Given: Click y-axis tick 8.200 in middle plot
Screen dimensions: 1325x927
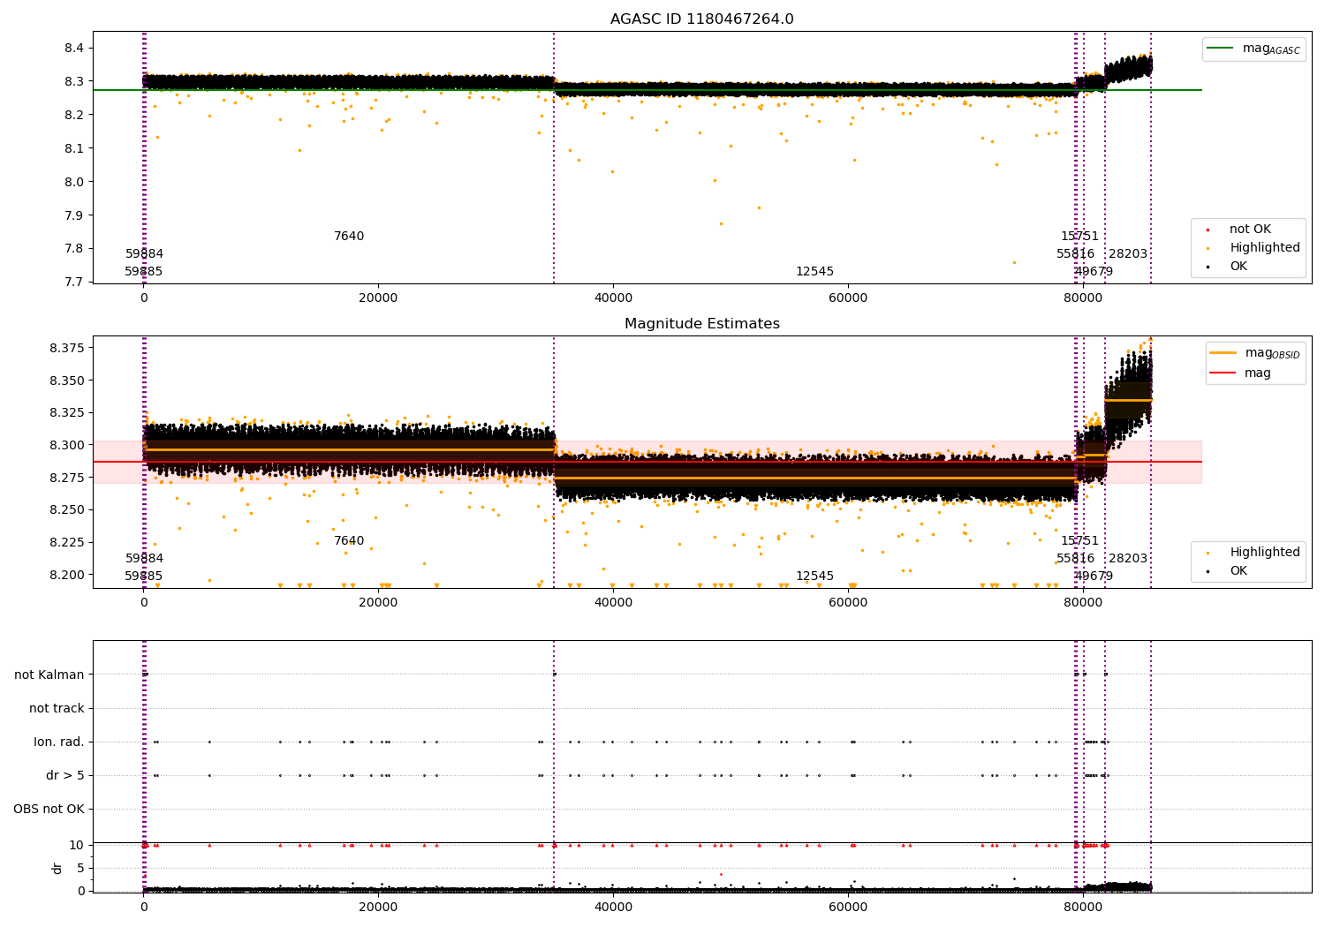Looking at the screenshot, I should pos(67,575).
